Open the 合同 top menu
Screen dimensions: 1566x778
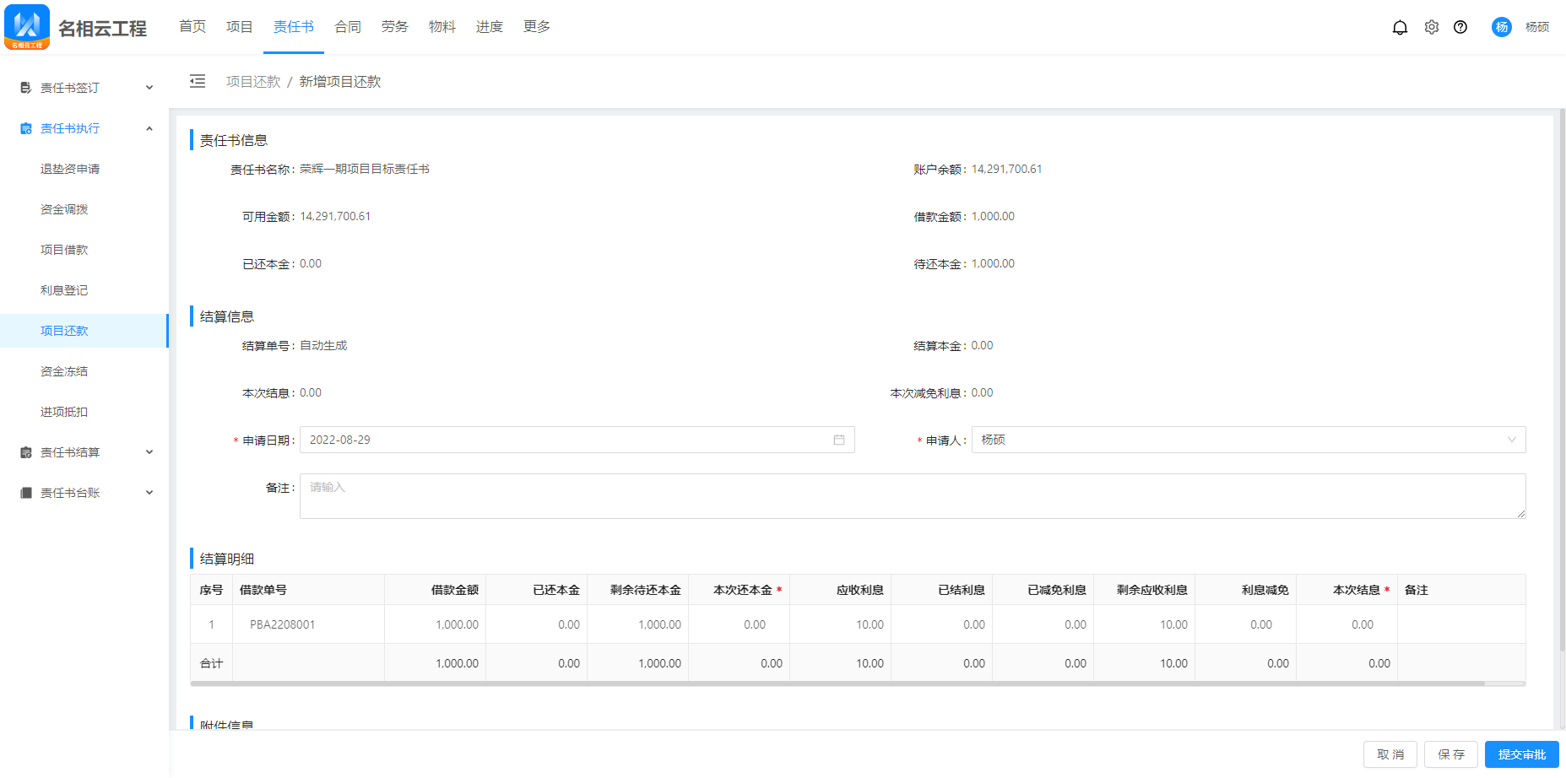tap(348, 27)
